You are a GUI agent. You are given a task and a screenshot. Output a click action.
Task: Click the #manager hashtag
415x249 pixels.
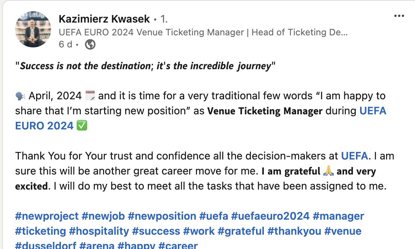(338, 216)
